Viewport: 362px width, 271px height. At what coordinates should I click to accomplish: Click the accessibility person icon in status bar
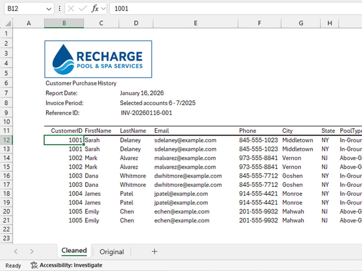(34, 265)
